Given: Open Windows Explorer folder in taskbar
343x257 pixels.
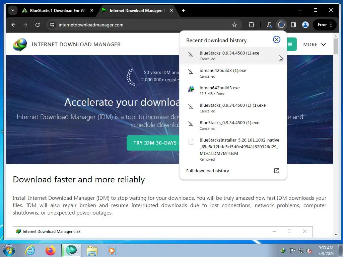Looking at the screenshot, I should point(92,250).
